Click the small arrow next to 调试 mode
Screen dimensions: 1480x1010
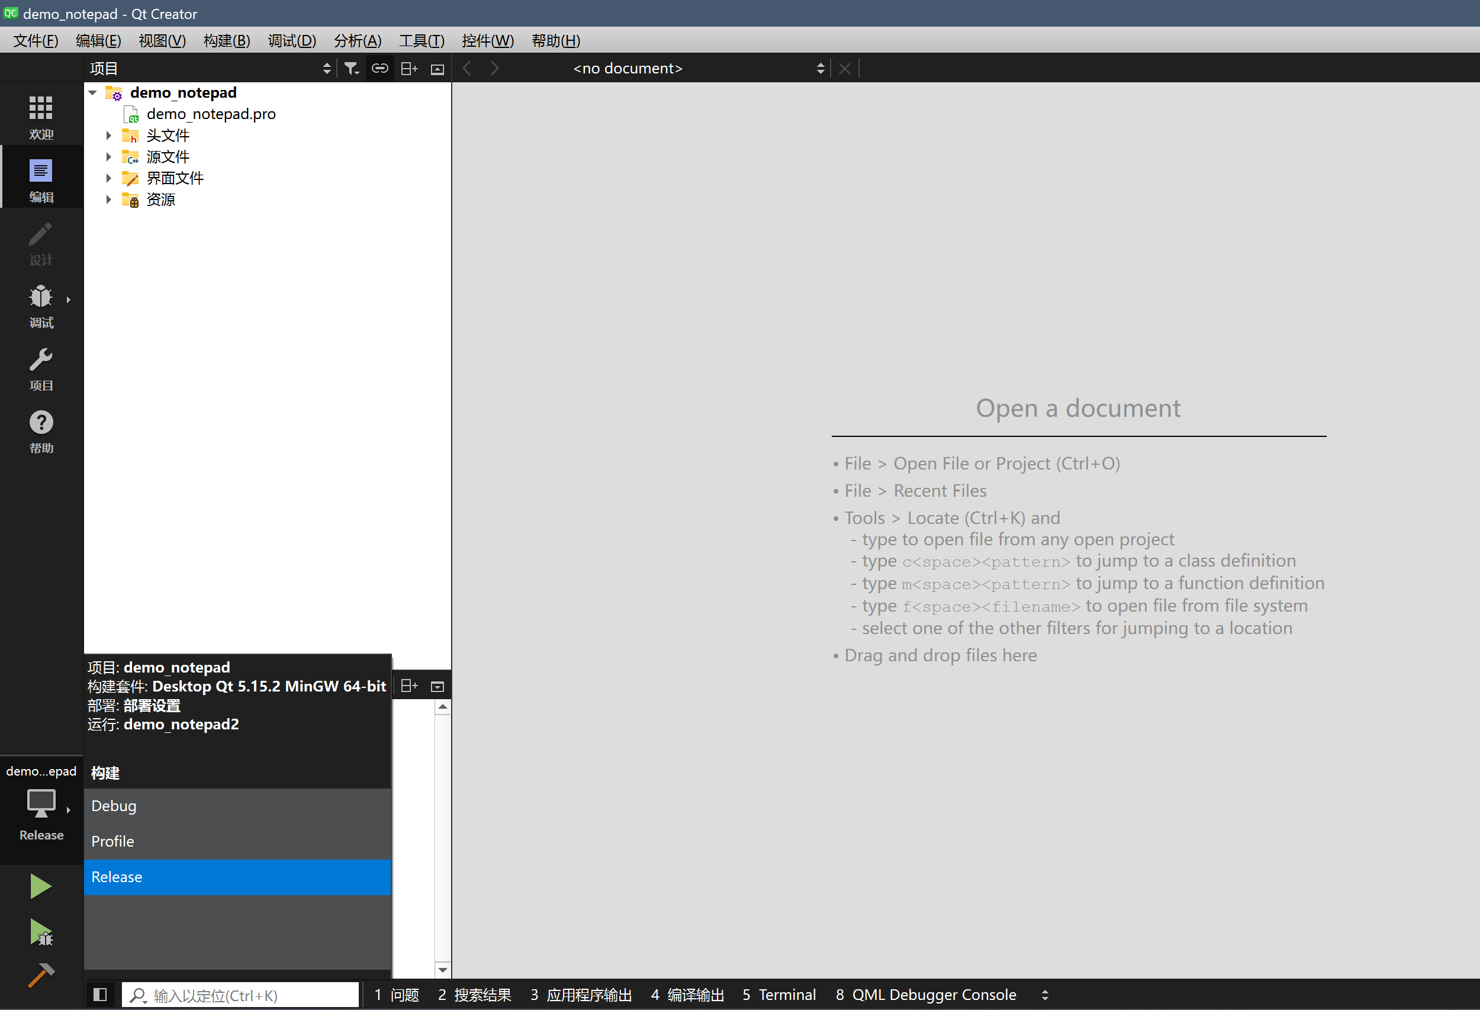point(68,300)
